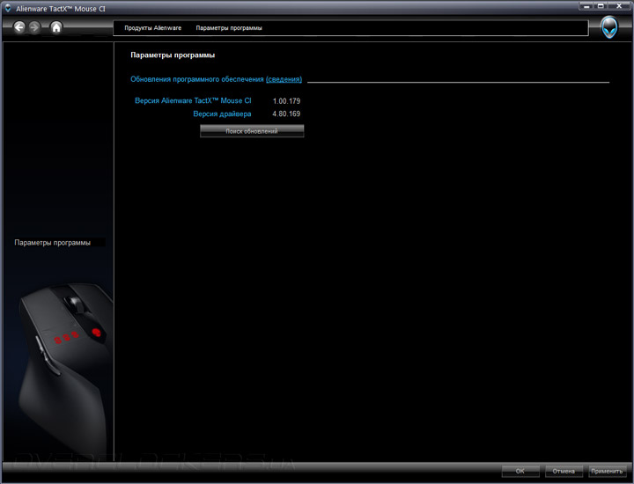The image size is (634, 484).
Task: Apply changes with the Применить button
Action: click(607, 471)
